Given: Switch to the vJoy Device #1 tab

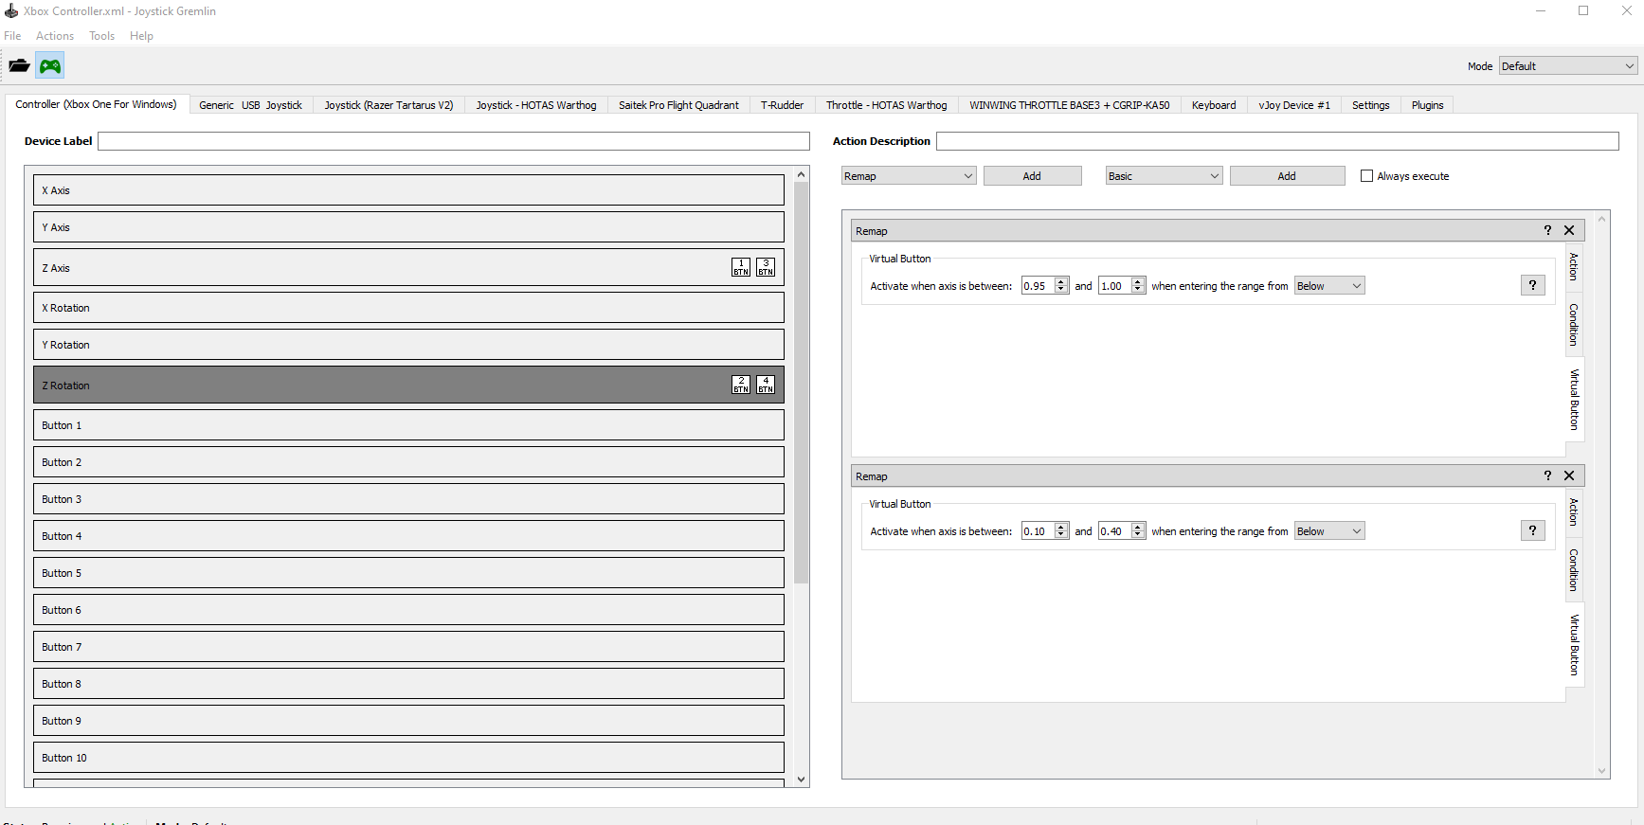Looking at the screenshot, I should [1293, 105].
